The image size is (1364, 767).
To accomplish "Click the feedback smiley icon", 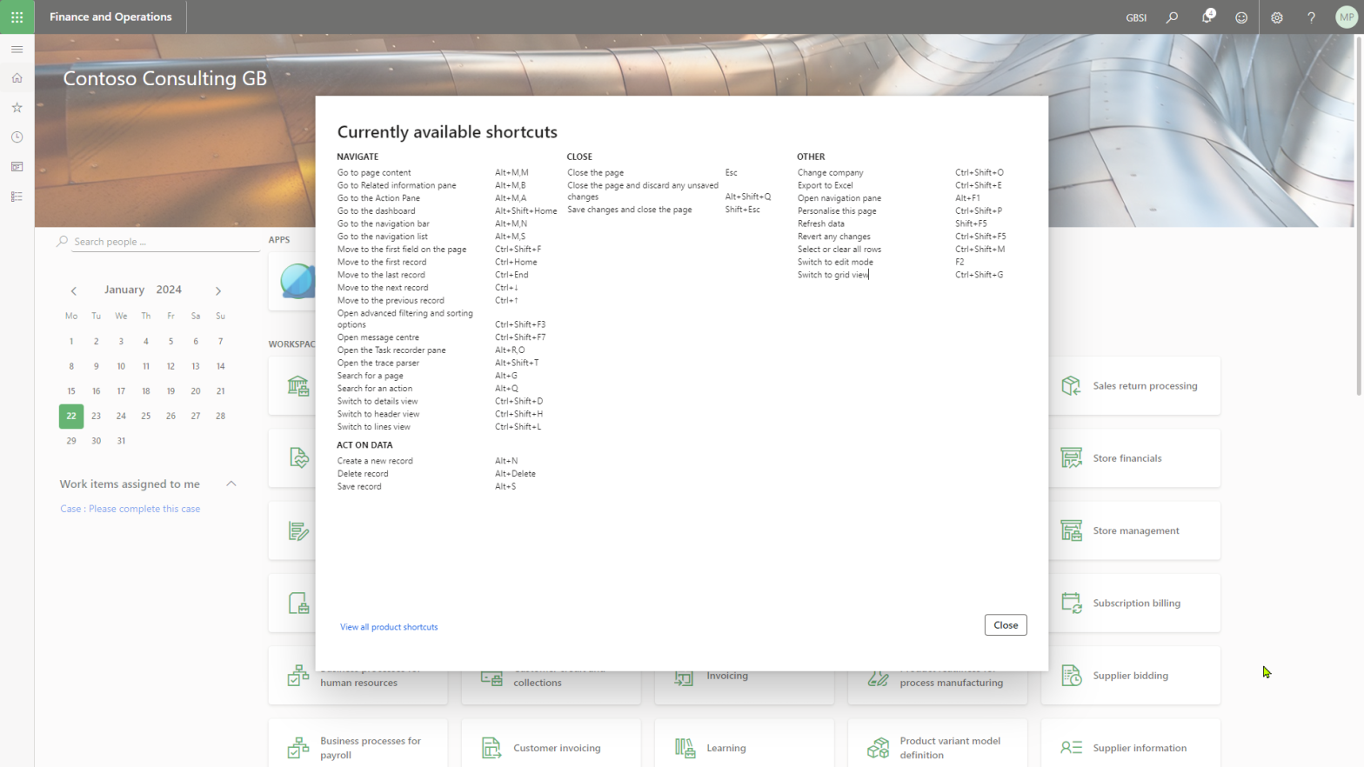I will pos(1241,17).
